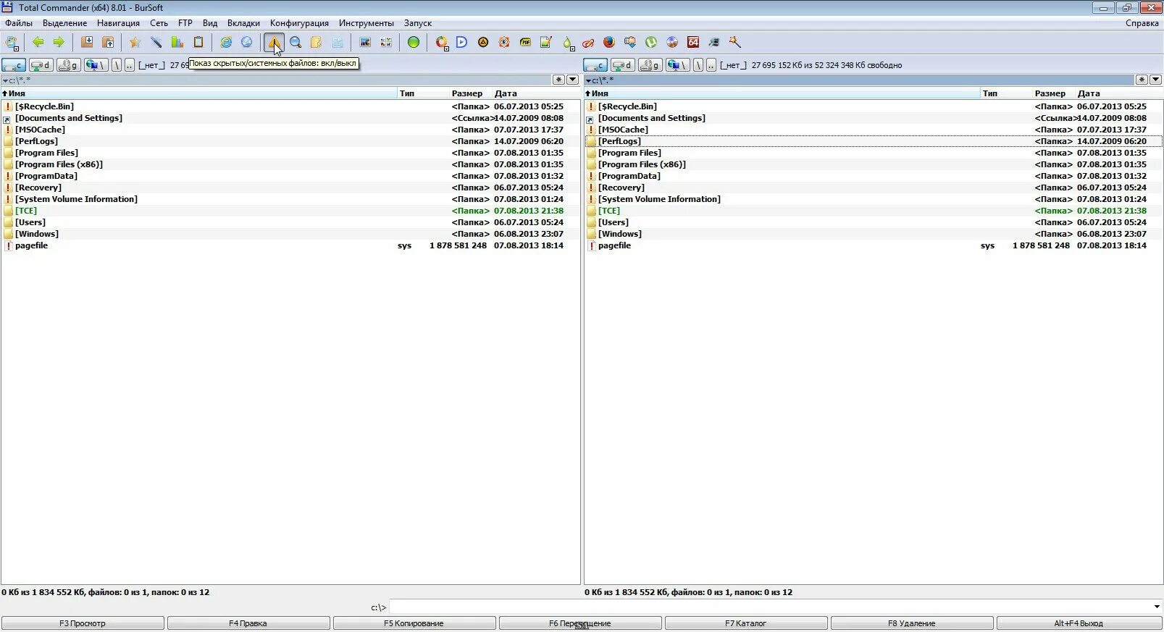The height and width of the screenshot is (632, 1164).
Task: Open right panel favorites asterisk button
Action: click(x=1142, y=80)
